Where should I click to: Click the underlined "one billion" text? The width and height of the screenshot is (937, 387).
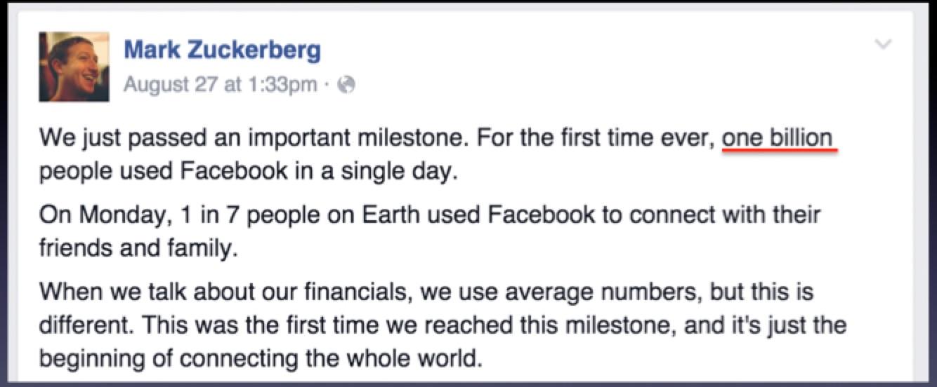(778, 137)
